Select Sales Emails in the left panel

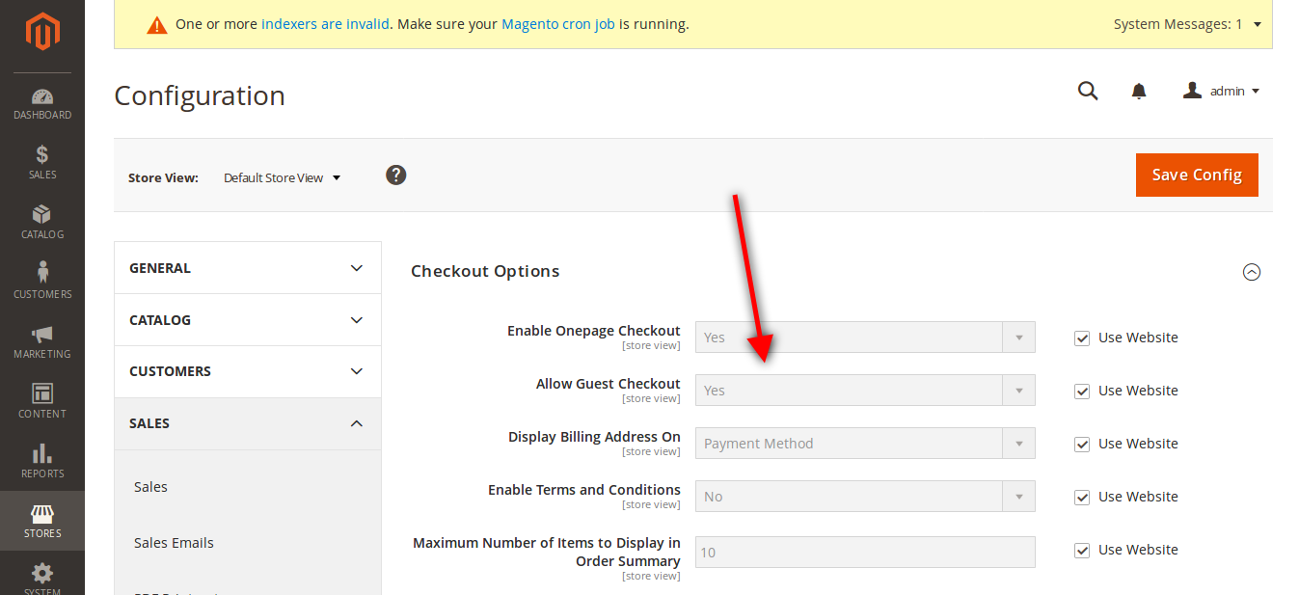point(174,542)
